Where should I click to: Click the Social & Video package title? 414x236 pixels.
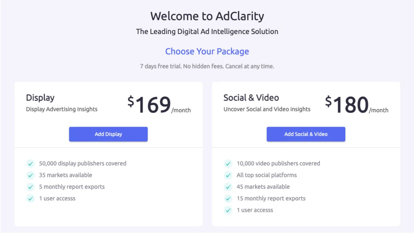[251, 98]
